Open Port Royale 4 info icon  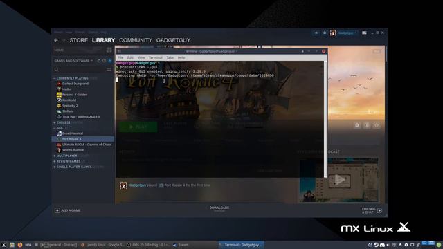click(367, 125)
